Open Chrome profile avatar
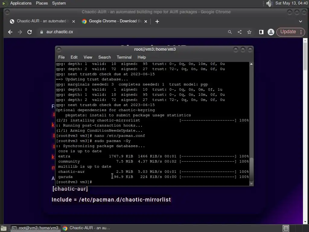The width and height of the screenshot is (309, 232). point(271,32)
